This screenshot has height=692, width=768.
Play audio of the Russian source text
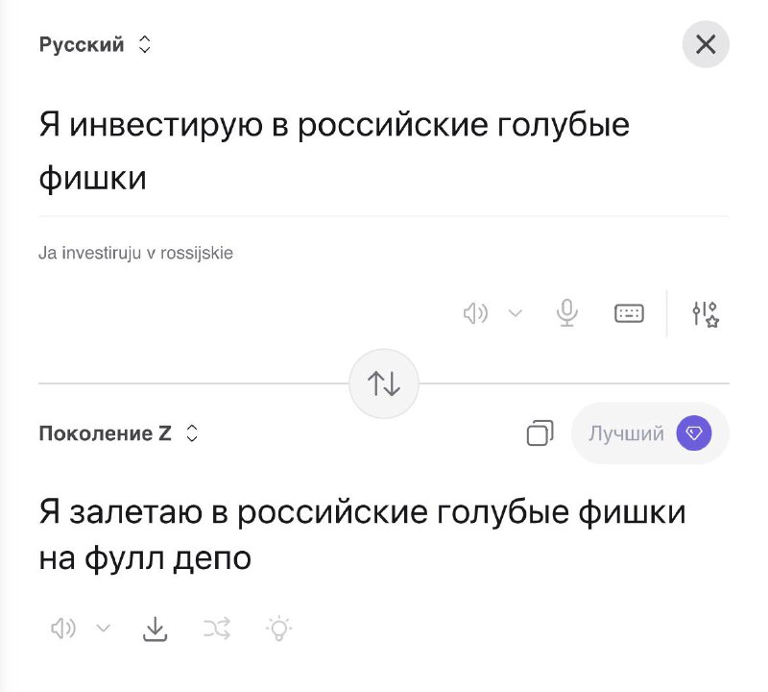(476, 312)
